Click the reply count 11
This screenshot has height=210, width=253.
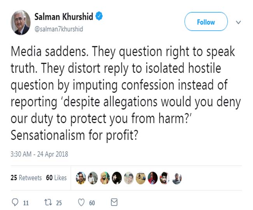[x=26, y=203]
